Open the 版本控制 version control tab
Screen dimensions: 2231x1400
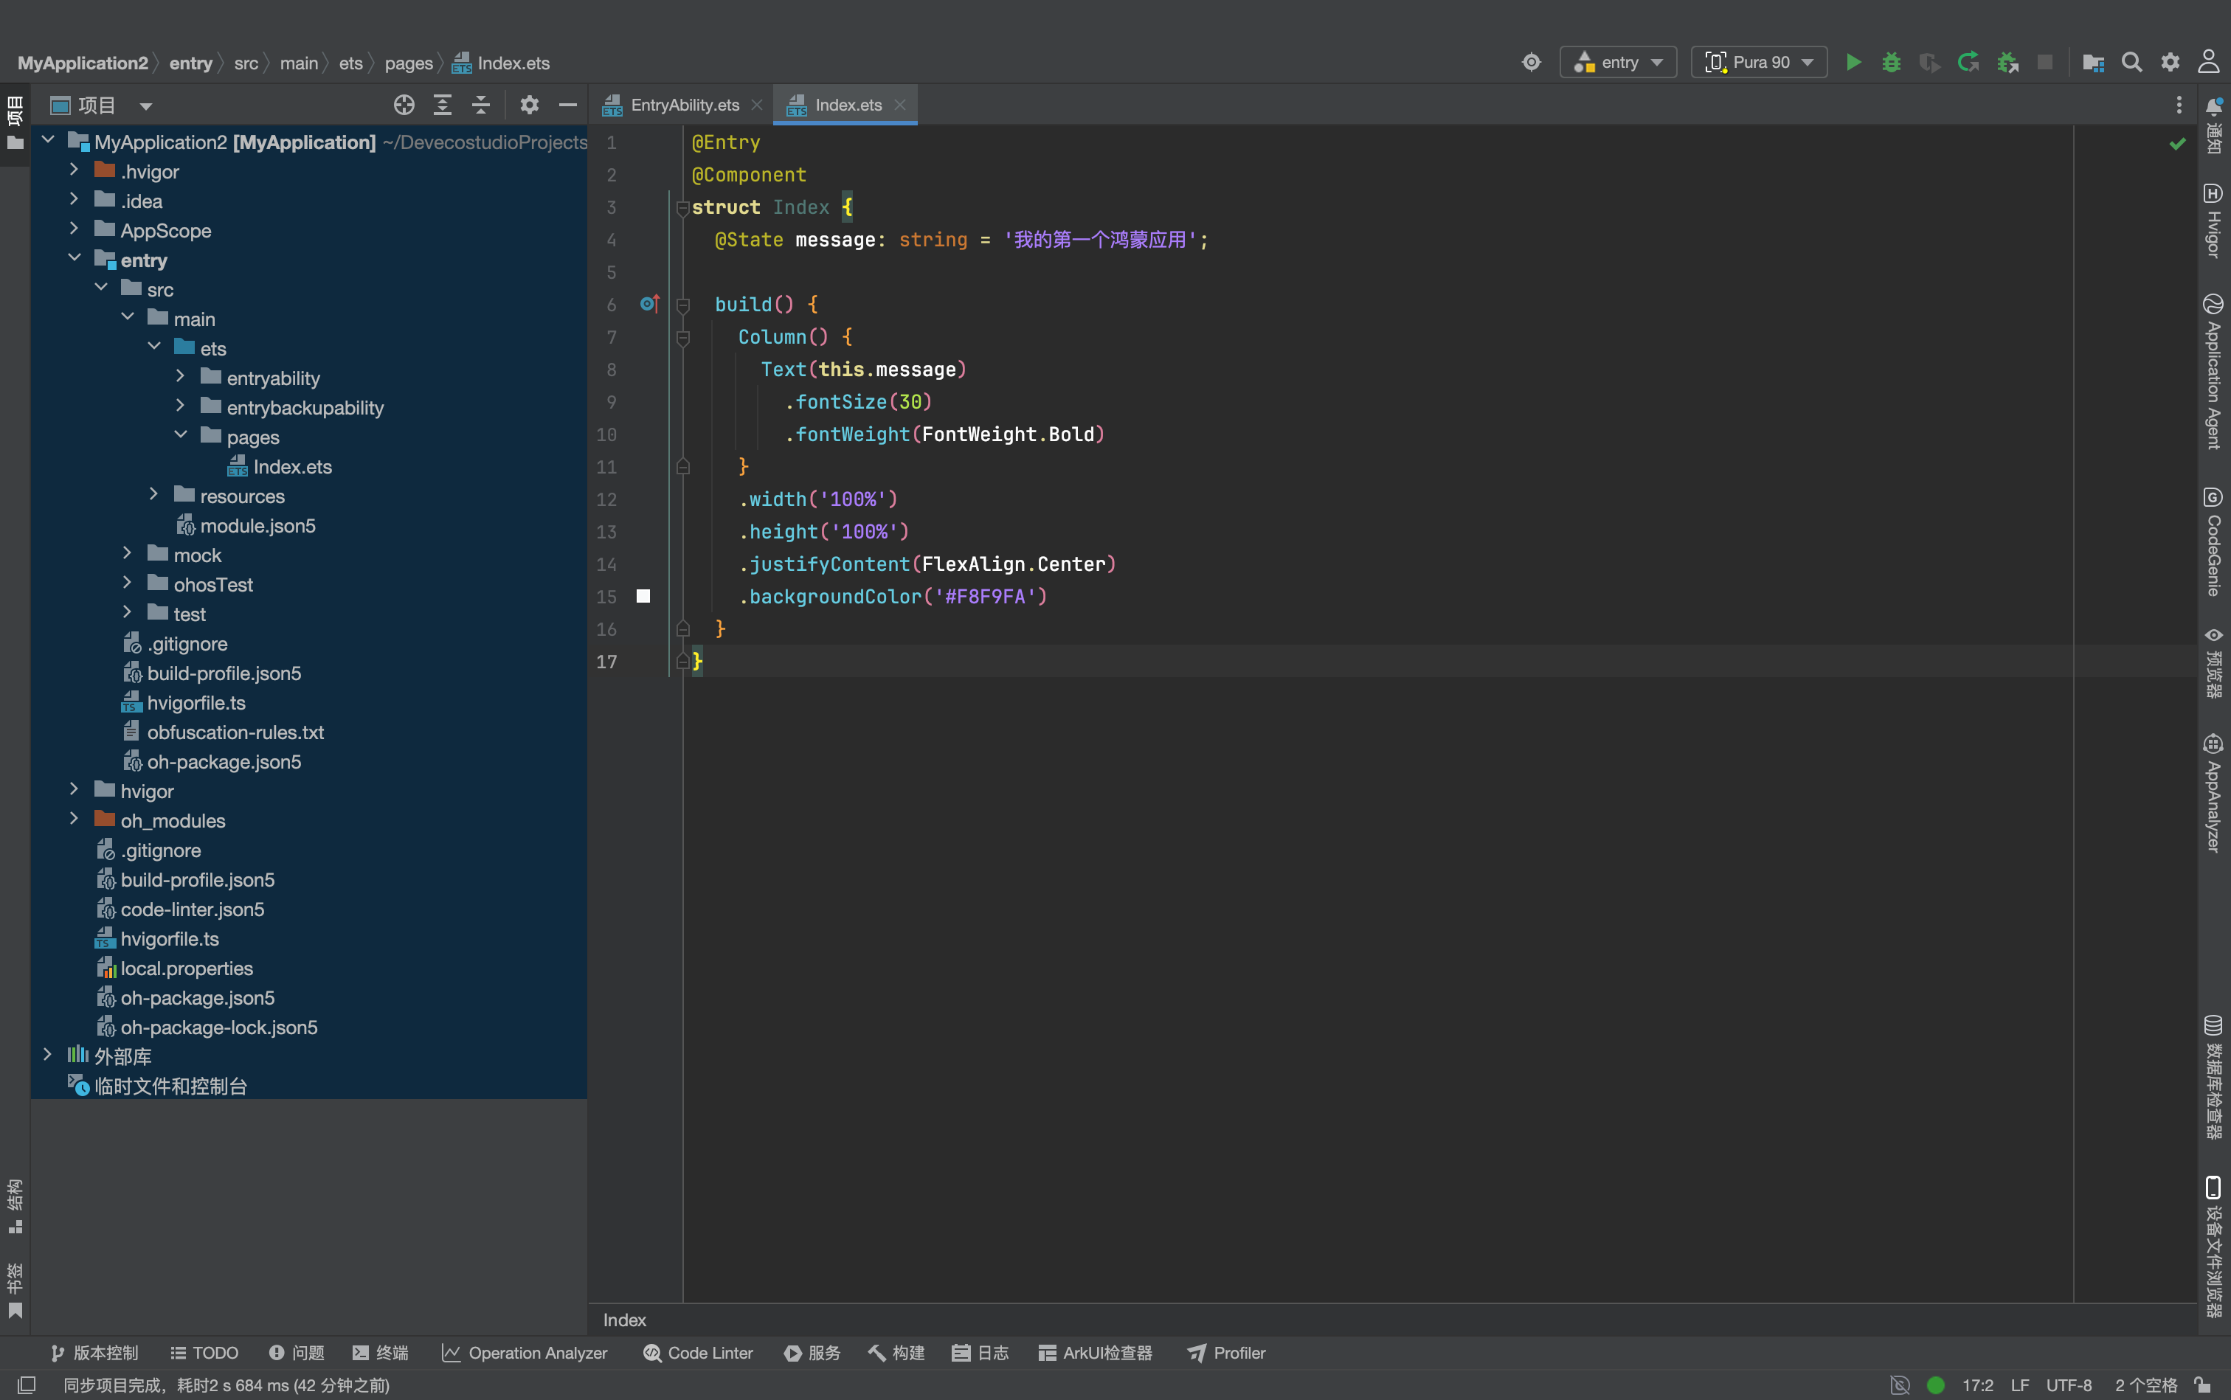pyautogui.click(x=94, y=1353)
